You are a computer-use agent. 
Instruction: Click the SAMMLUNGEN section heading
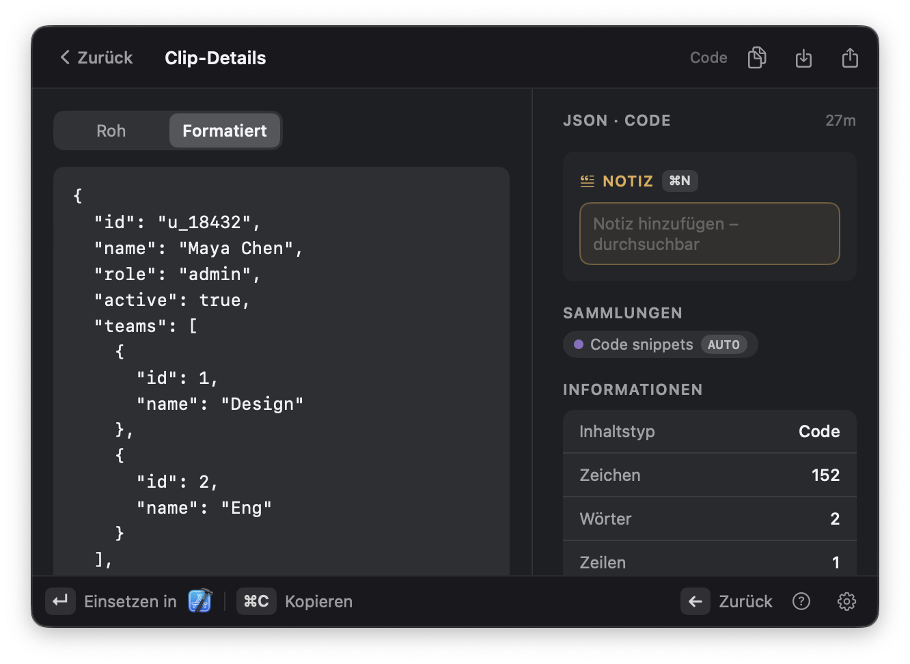(x=622, y=313)
